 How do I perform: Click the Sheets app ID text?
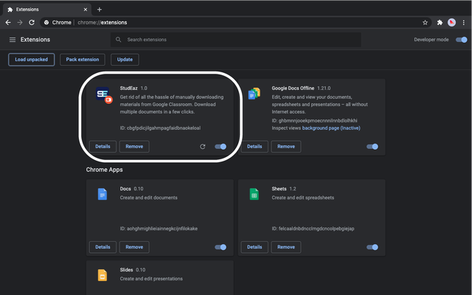313,229
